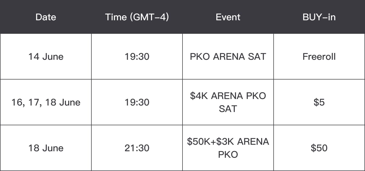Open the $4K ARENA PKO SAT event
This screenshot has height=171, width=365.
228,102
